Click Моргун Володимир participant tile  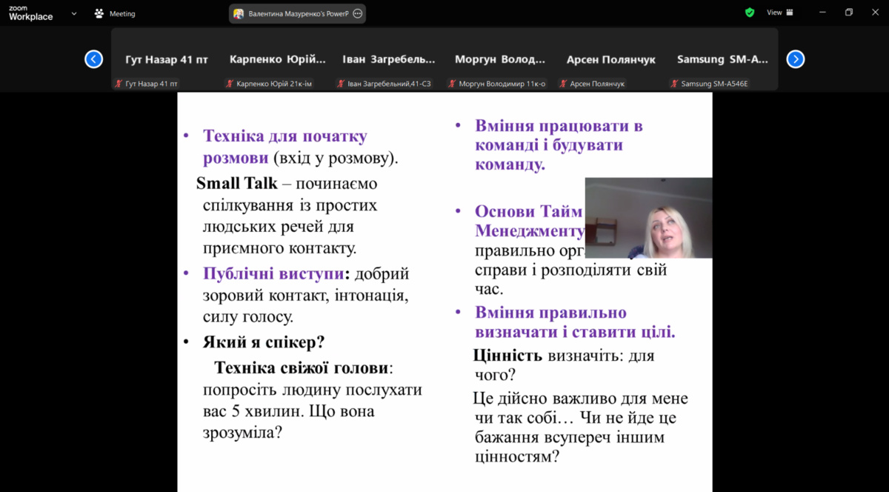point(500,60)
